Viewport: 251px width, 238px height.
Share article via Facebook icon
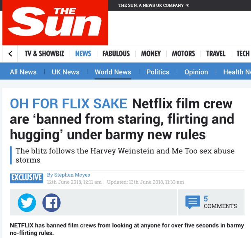(51, 202)
